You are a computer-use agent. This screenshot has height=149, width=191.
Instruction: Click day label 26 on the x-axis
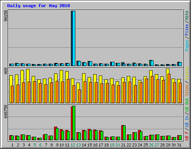[x=151, y=145]
